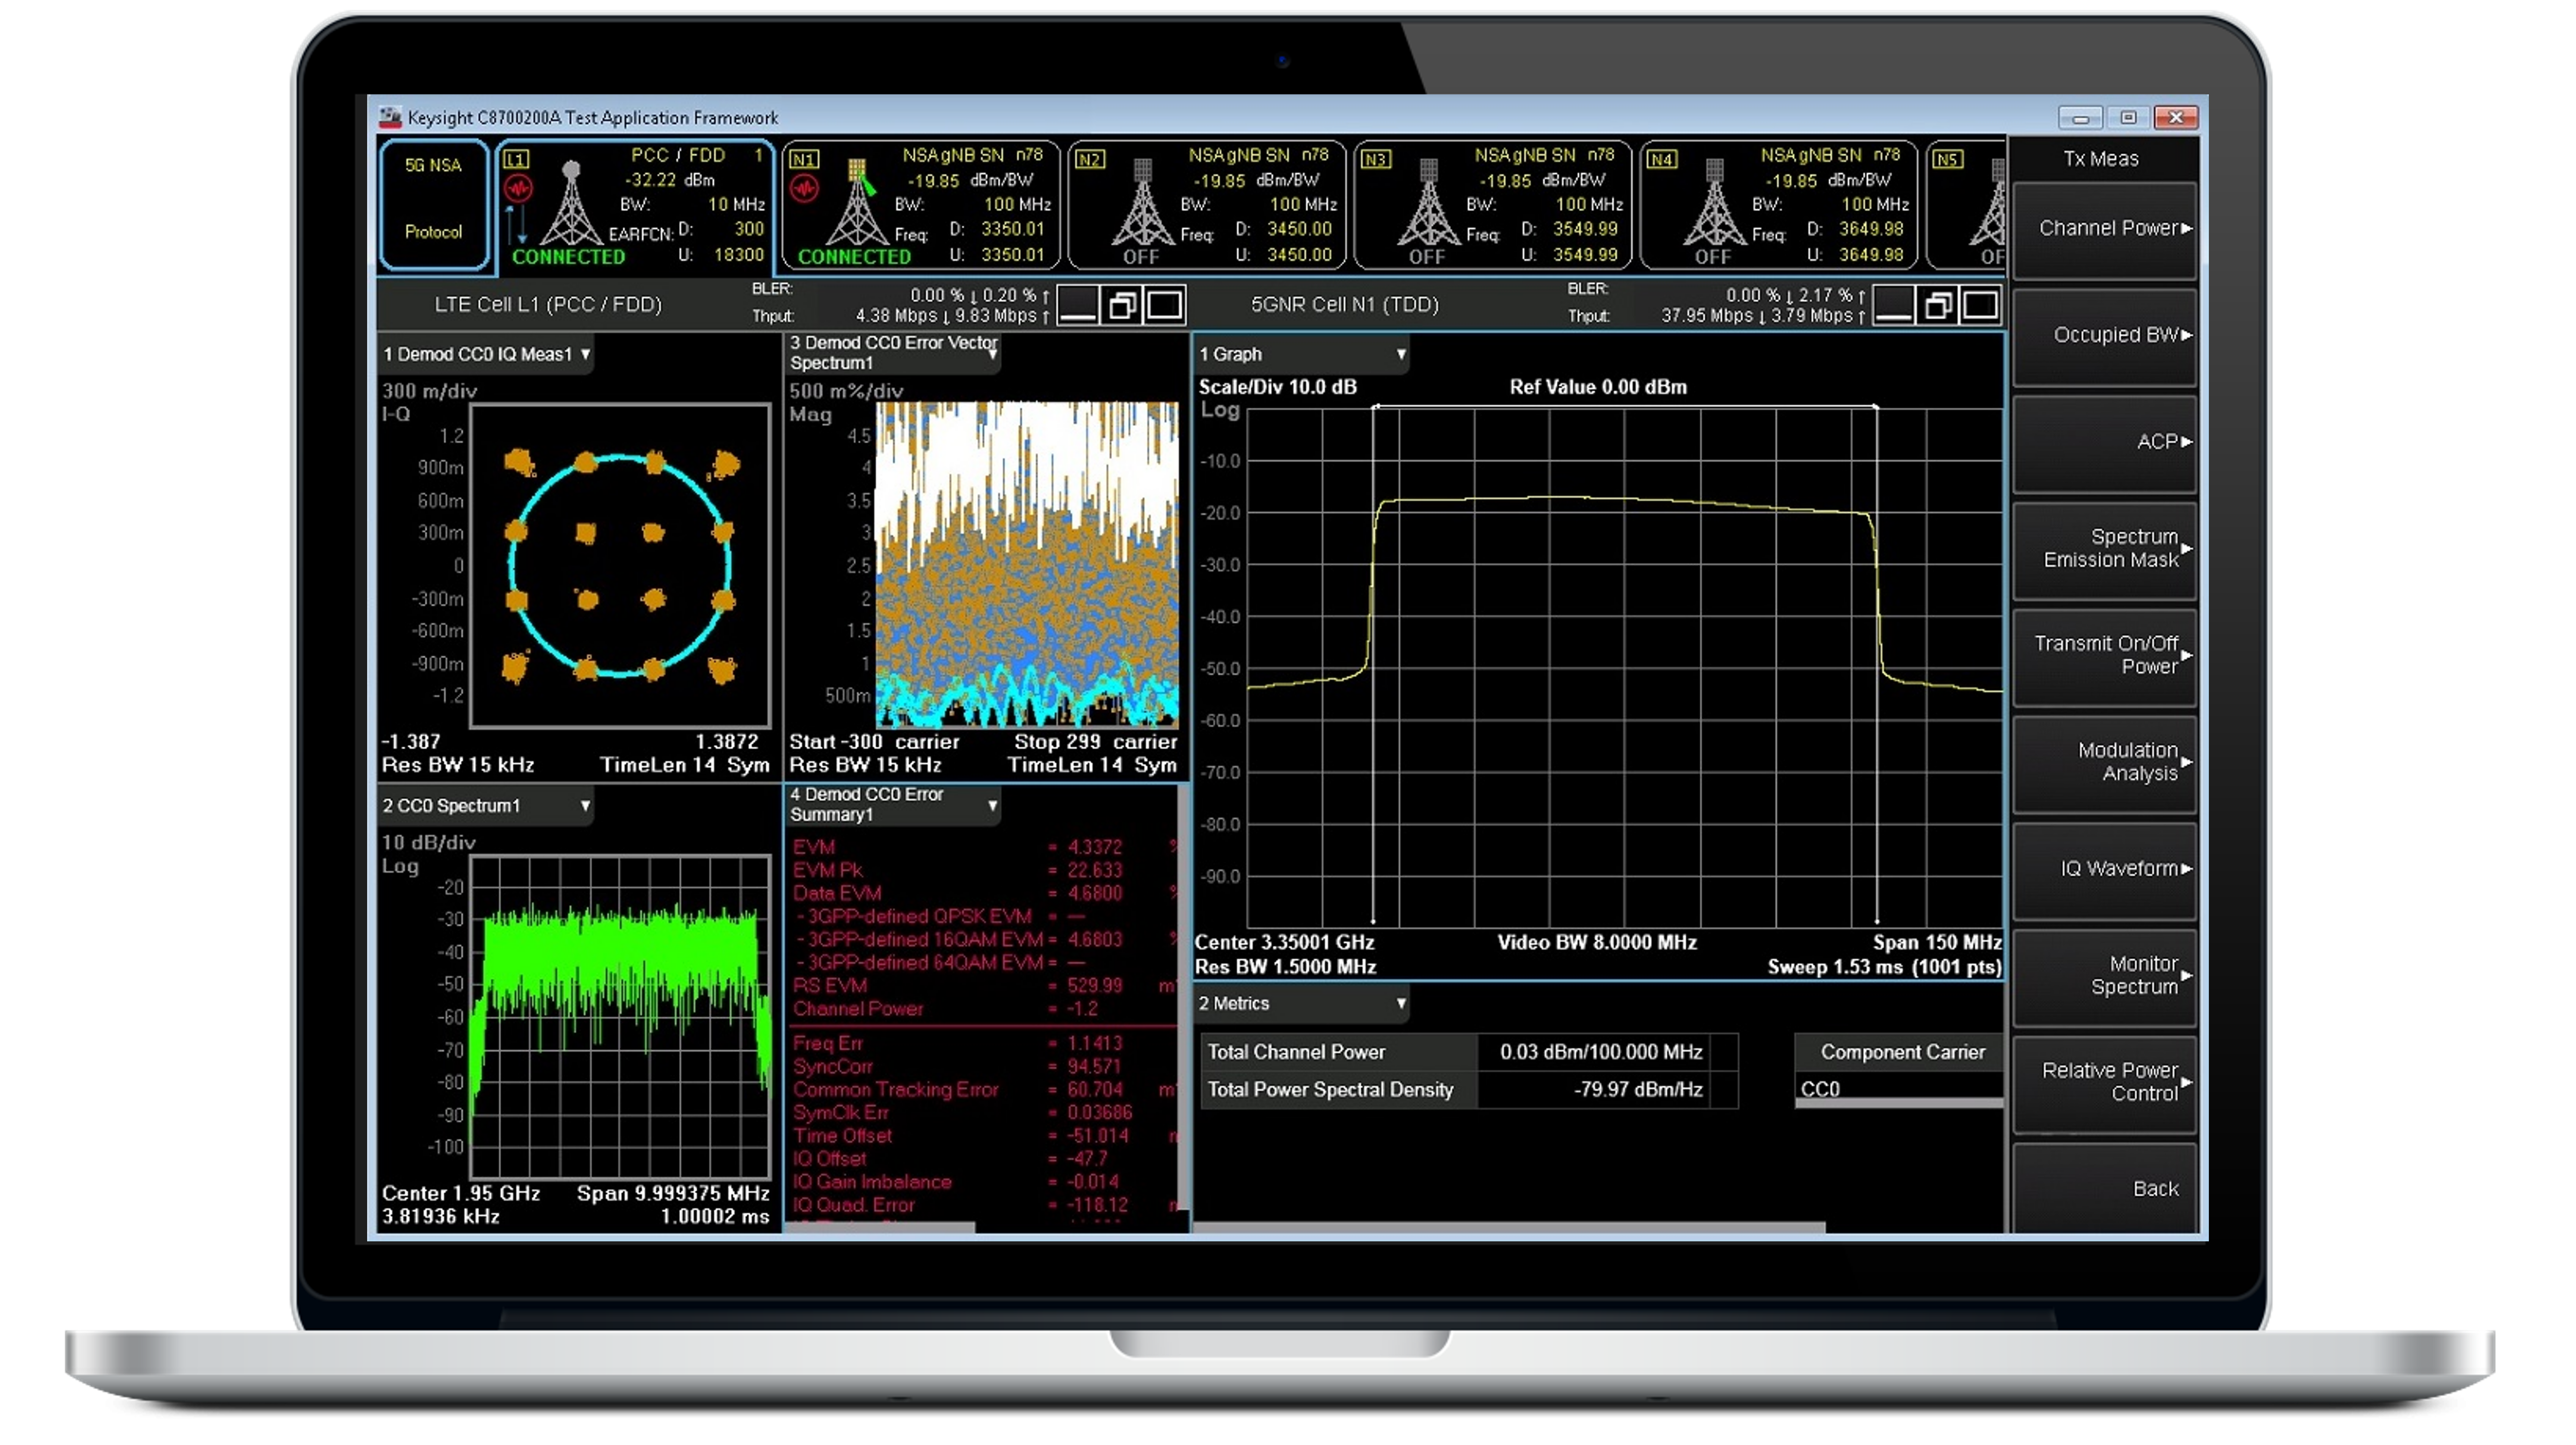Open the Spectrum Emission Mask menu

pos(2105,549)
